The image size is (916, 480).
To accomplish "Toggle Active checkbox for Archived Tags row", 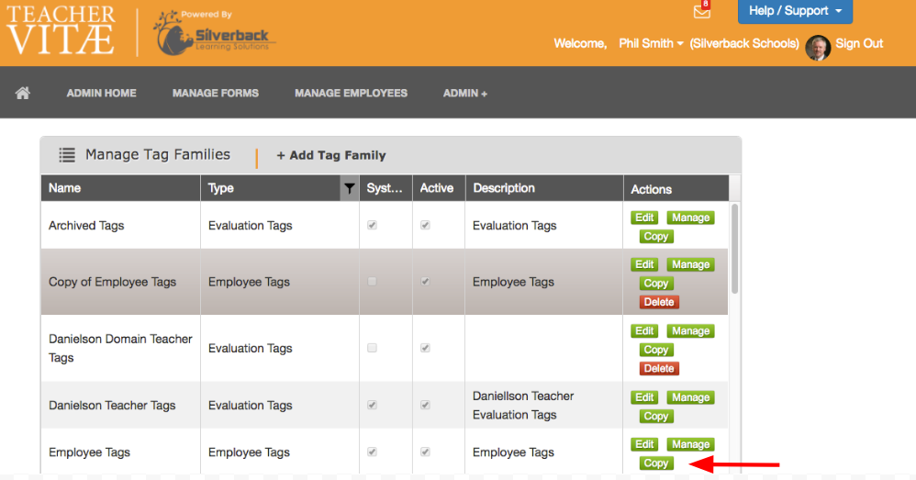I will pyautogui.click(x=425, y=226).
